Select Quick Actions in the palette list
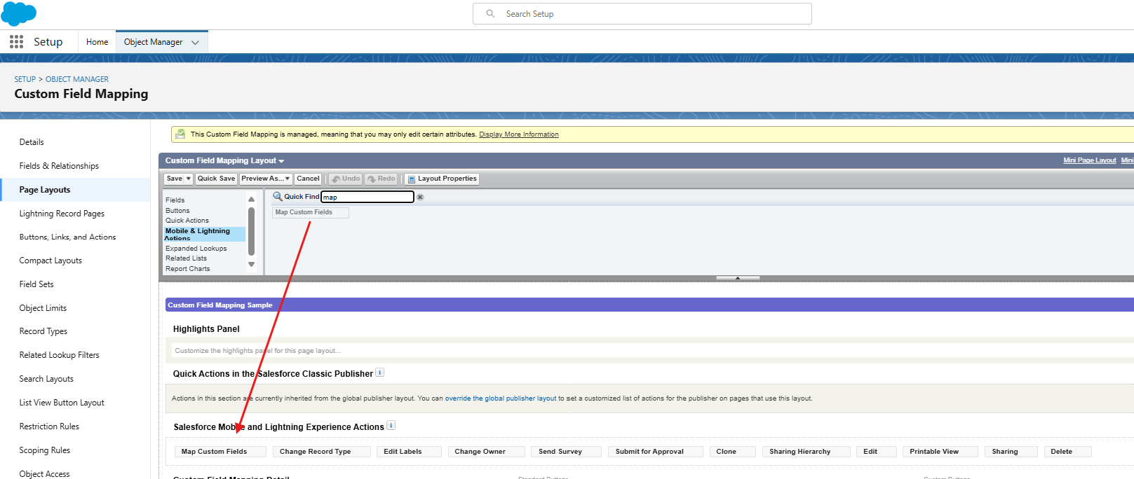This screenshot has width=1134, height=479. pyautogui.click(x=187, y=220)
